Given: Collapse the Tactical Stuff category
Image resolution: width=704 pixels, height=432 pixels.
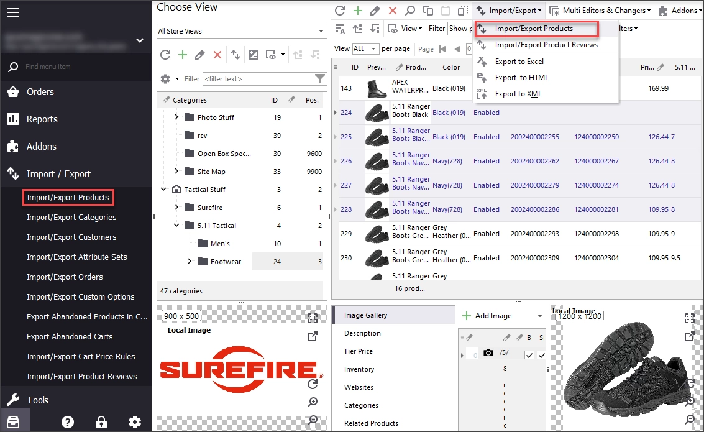Looking at the screenshot, I should [164, 190].
